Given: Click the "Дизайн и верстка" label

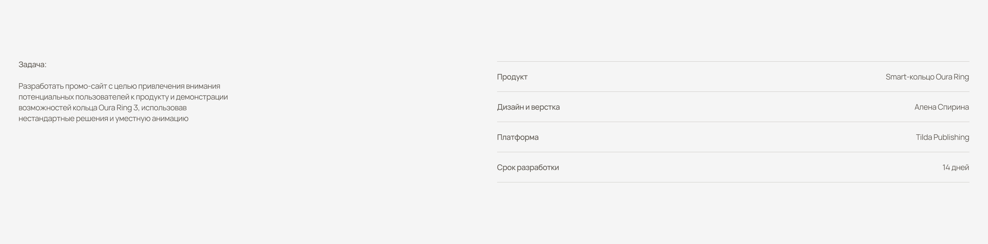Looking at the screenshot, I should pyautogui.click(x=528, y=107).
